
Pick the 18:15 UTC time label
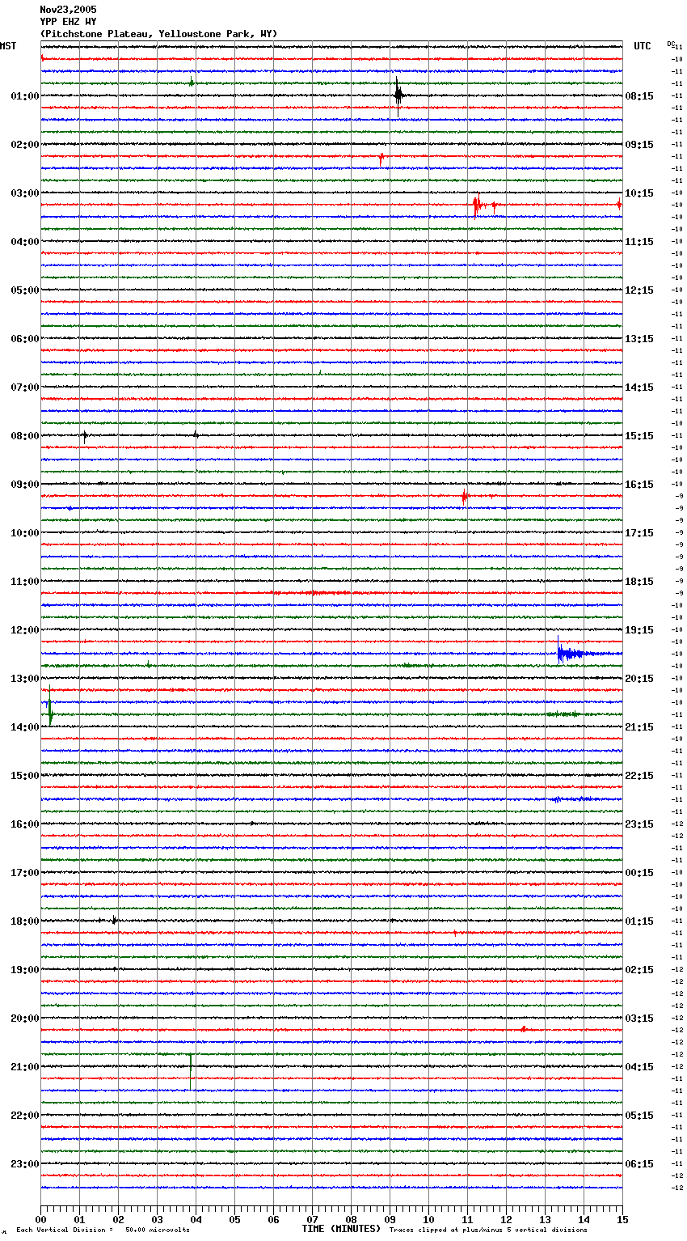point(639,582)
